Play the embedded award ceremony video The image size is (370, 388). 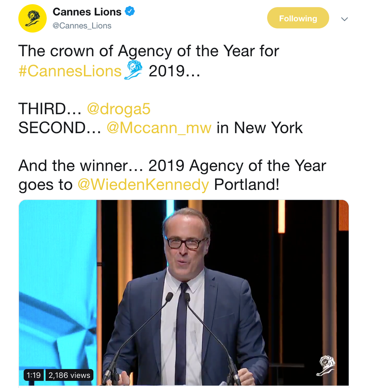[x=184, y=292]
